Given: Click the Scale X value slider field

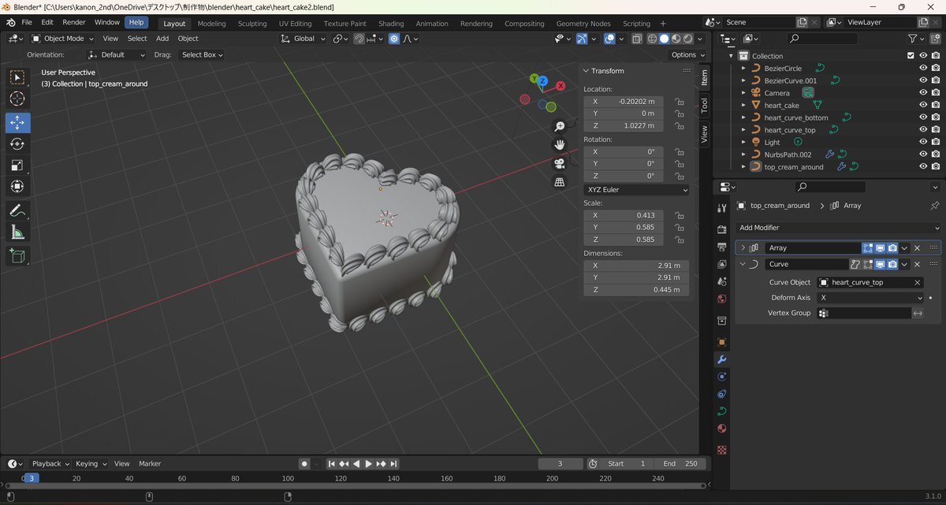Looking at the screenshot, I should tap(624, 215).
